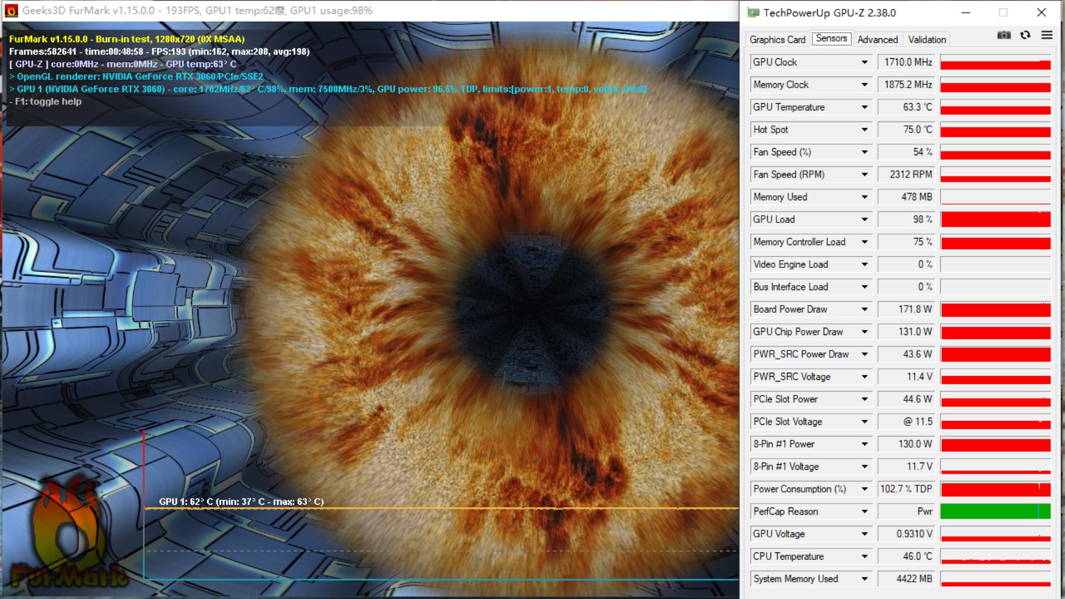
Task: Click the FurMark flame icon in title bar
Action: pos(11,11)
